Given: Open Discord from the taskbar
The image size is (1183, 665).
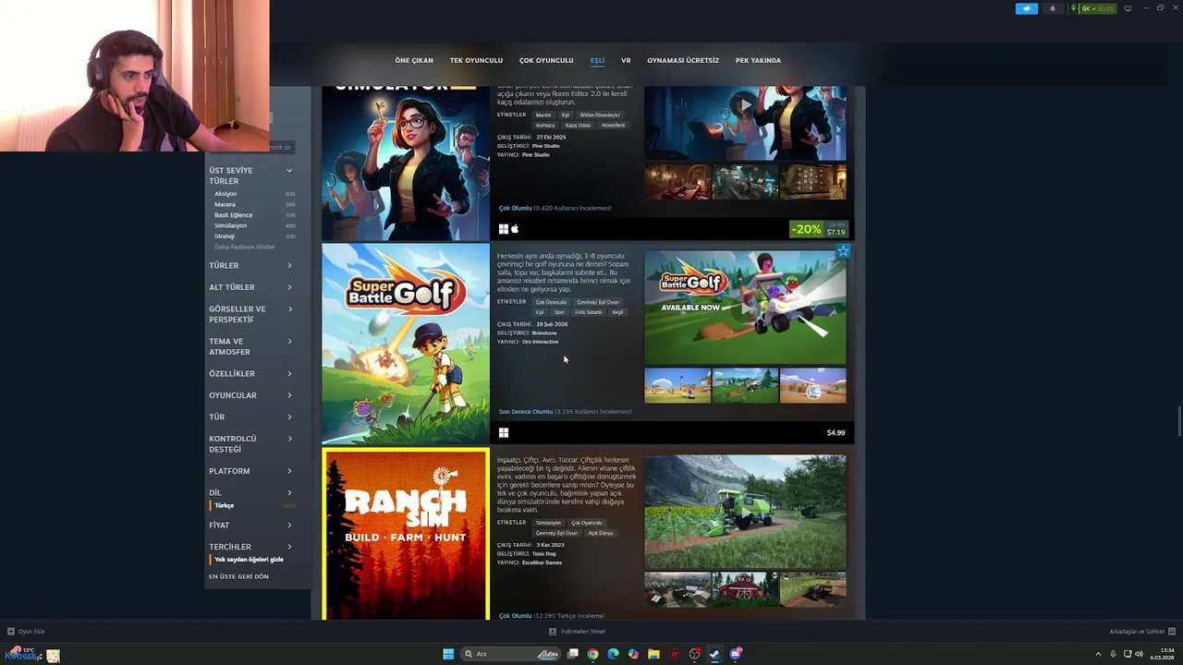Looking at the screenshot, I should tap(736, 654).
